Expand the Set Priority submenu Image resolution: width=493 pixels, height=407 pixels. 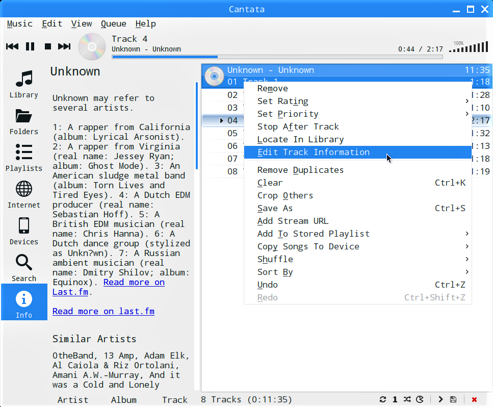pos(358,114)
